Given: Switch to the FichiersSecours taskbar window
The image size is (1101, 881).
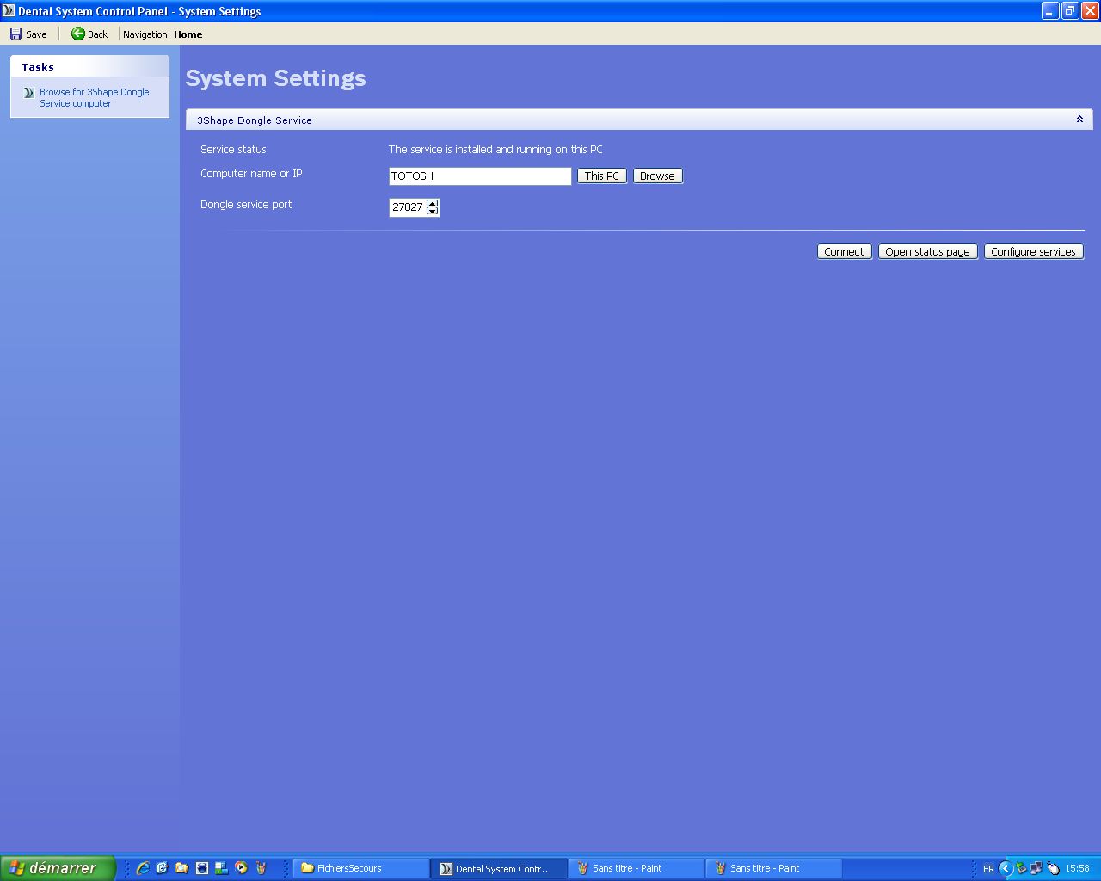Looking at the screenshot, I should (x=360, y=868).
